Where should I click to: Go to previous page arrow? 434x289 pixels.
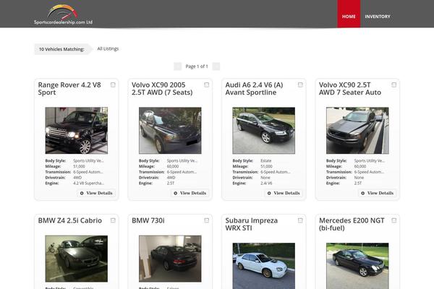pyautogui.click(x=177, y=66)
